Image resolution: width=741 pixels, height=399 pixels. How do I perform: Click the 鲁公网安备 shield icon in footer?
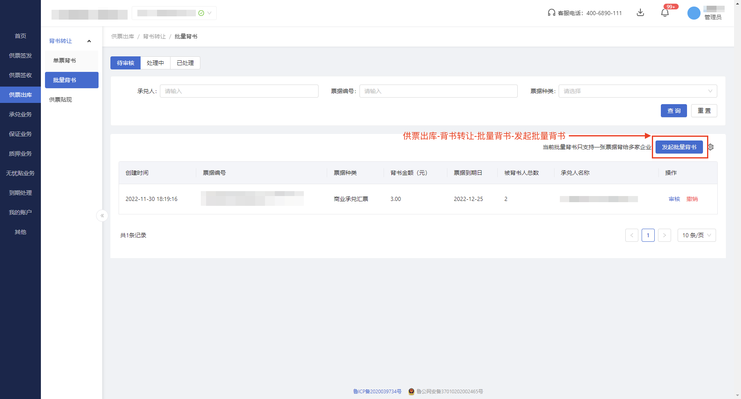coord(411,391)
